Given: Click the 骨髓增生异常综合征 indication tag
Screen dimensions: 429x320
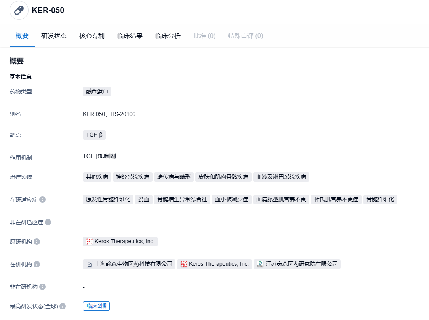Looking at the screenshot, I should point(182,200).
